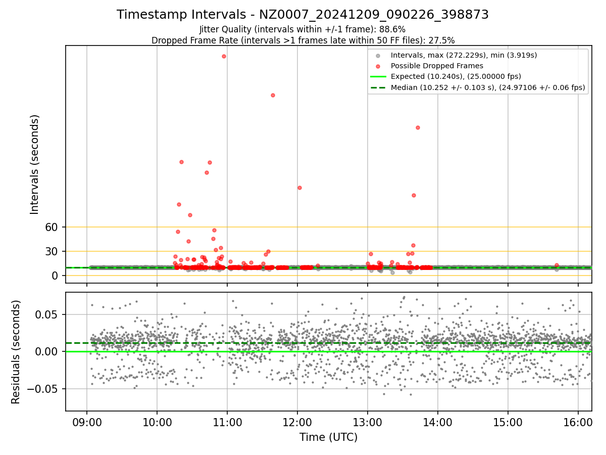Click the −0.05 residuals tick label

pos(43,389)
